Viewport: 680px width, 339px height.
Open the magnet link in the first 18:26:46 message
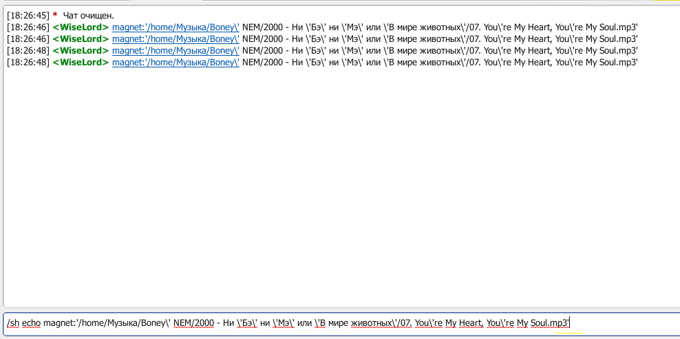[176, 28]
